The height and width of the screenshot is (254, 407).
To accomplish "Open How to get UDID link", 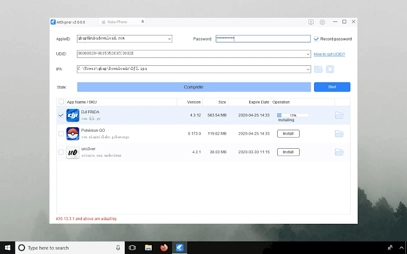I will point(329,54).
